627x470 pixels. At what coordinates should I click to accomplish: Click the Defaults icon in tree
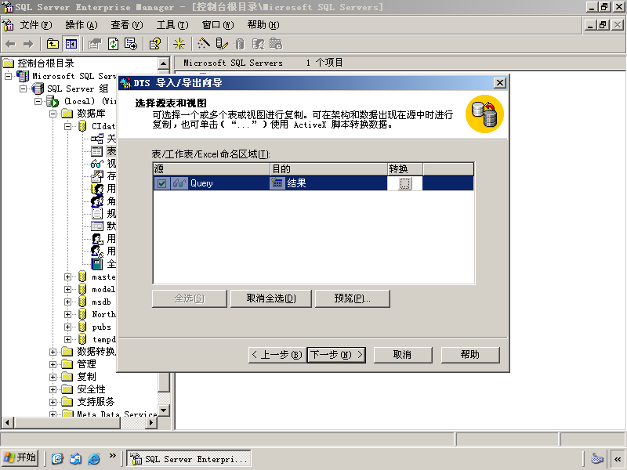[x=97, y=226]
